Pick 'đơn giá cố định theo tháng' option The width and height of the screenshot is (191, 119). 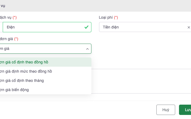point(22,81)
